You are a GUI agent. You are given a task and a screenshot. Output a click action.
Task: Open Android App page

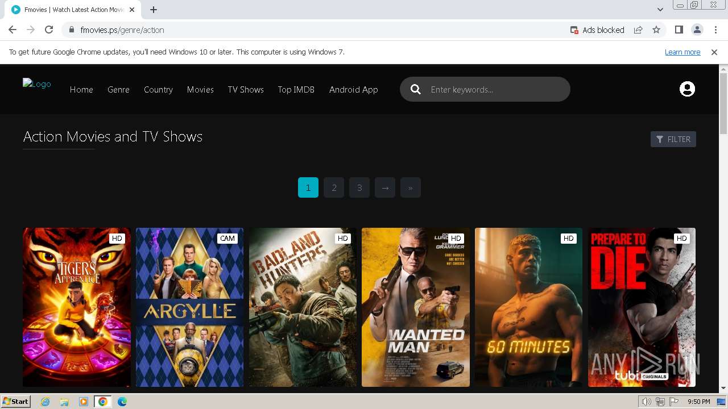tap(353, 89)
